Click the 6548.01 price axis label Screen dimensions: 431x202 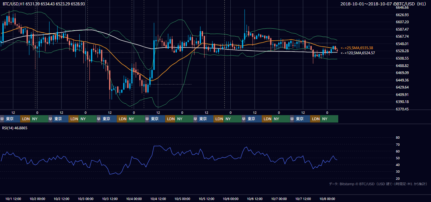coord(402,44)
